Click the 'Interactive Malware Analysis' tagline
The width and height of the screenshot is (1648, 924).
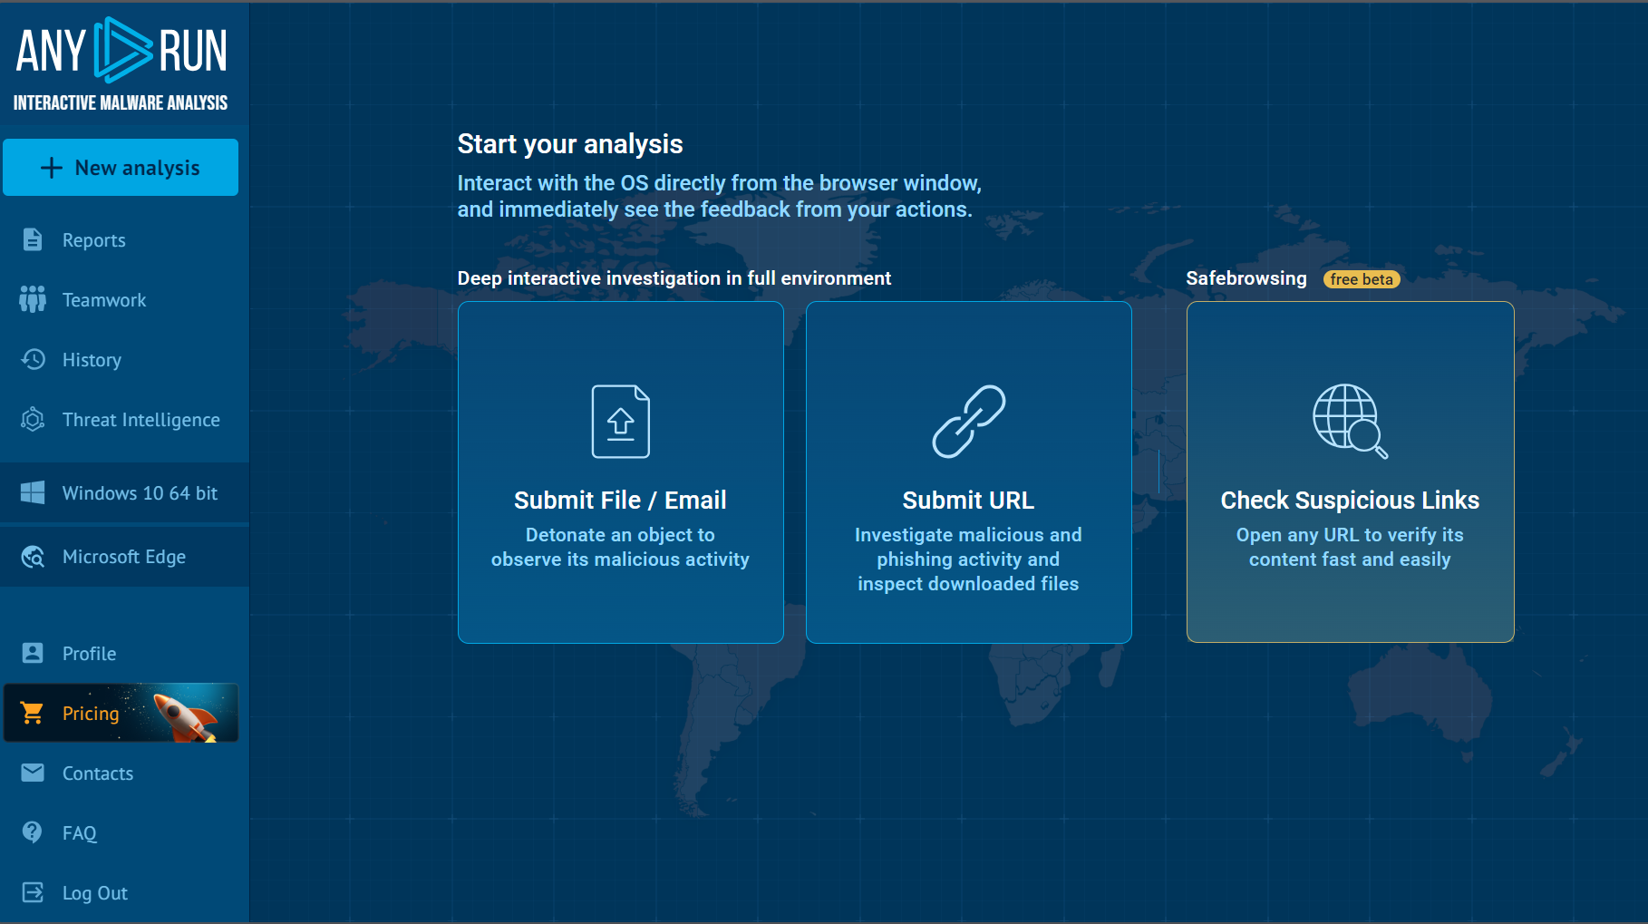click(121, 102)
